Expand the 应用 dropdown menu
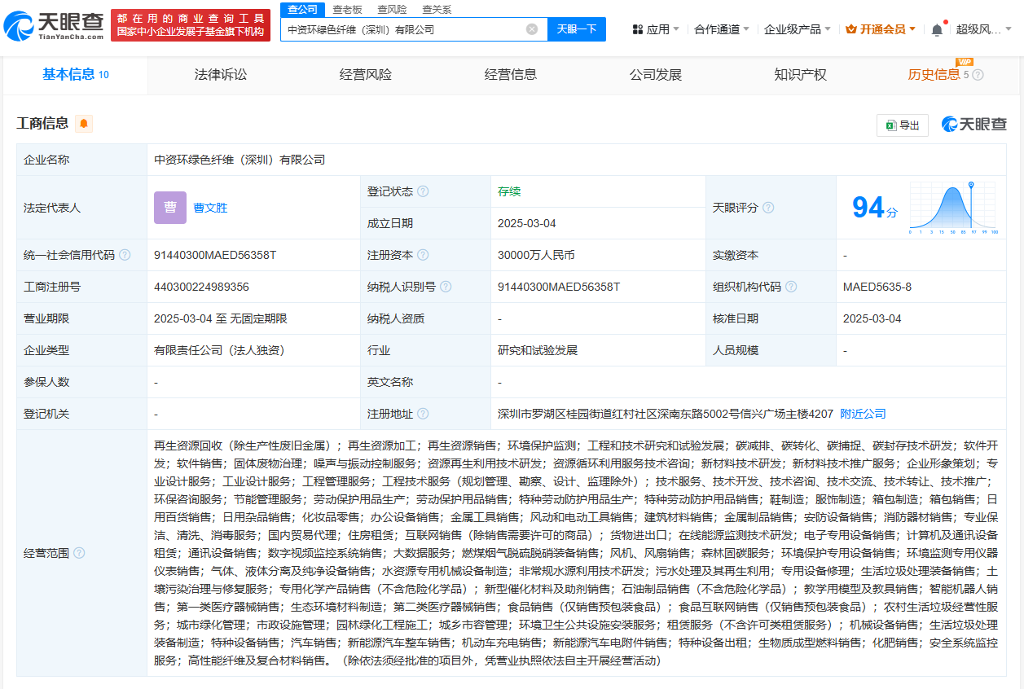Viewport: 1024px width, 689px height. click(656, 29)
